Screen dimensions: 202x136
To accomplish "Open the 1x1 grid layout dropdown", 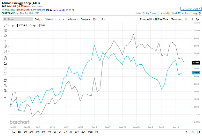I will coord(102,19).
